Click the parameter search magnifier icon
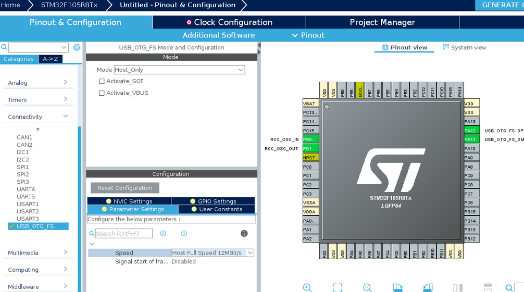The height and width of the screenshot is (292, 524). (92, 234)
